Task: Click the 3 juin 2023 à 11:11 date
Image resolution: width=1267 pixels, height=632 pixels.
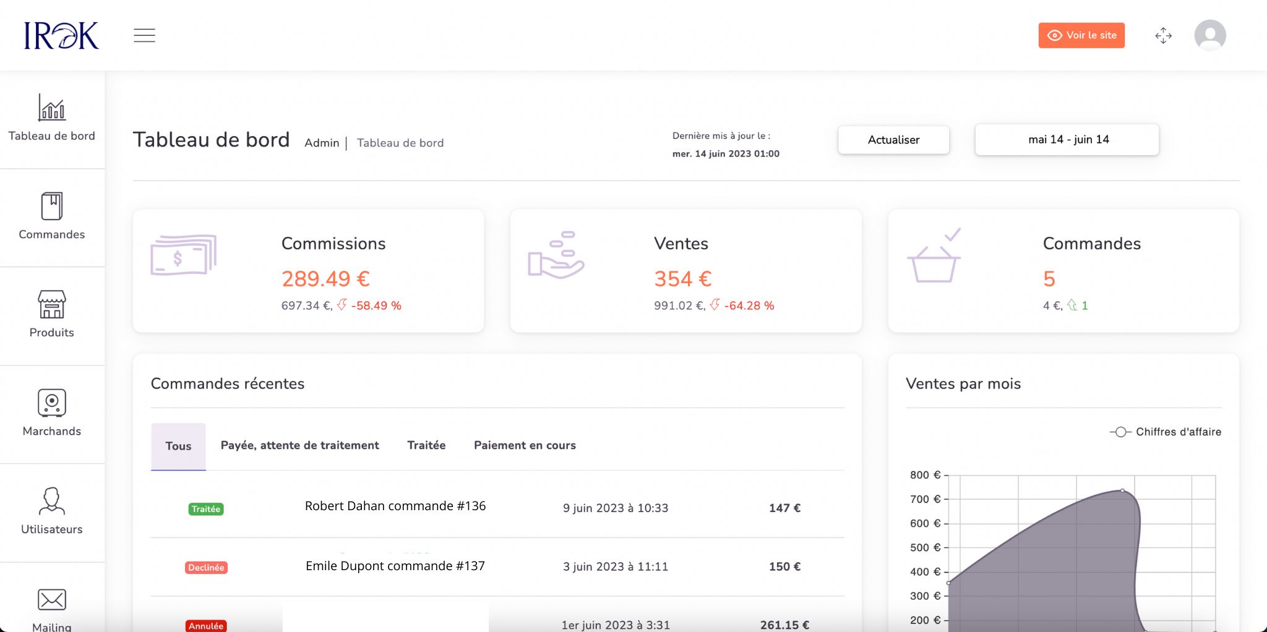Action: (x=616, y=566)
